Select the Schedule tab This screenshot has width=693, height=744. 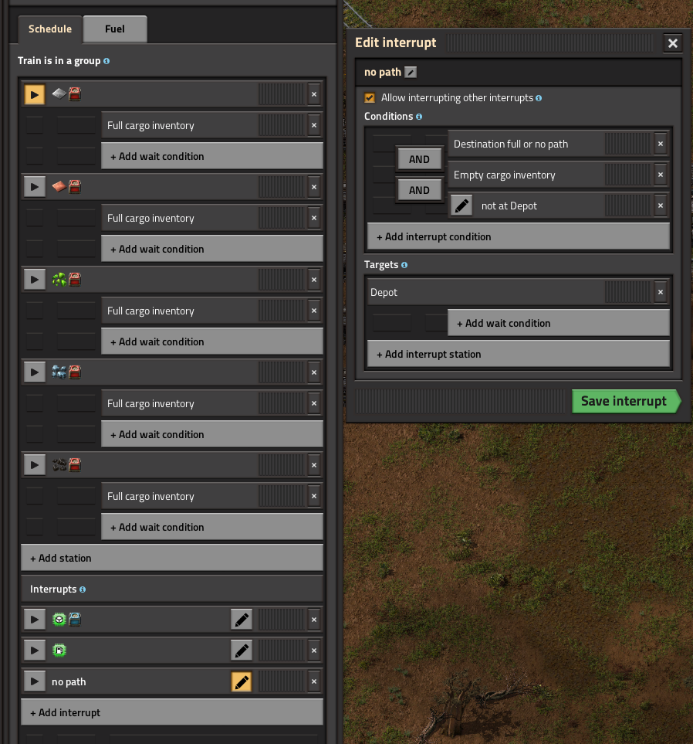50,29
